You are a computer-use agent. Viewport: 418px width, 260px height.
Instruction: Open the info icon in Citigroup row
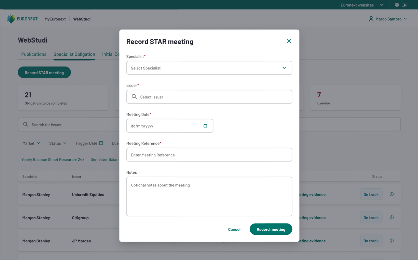(392, 217)
